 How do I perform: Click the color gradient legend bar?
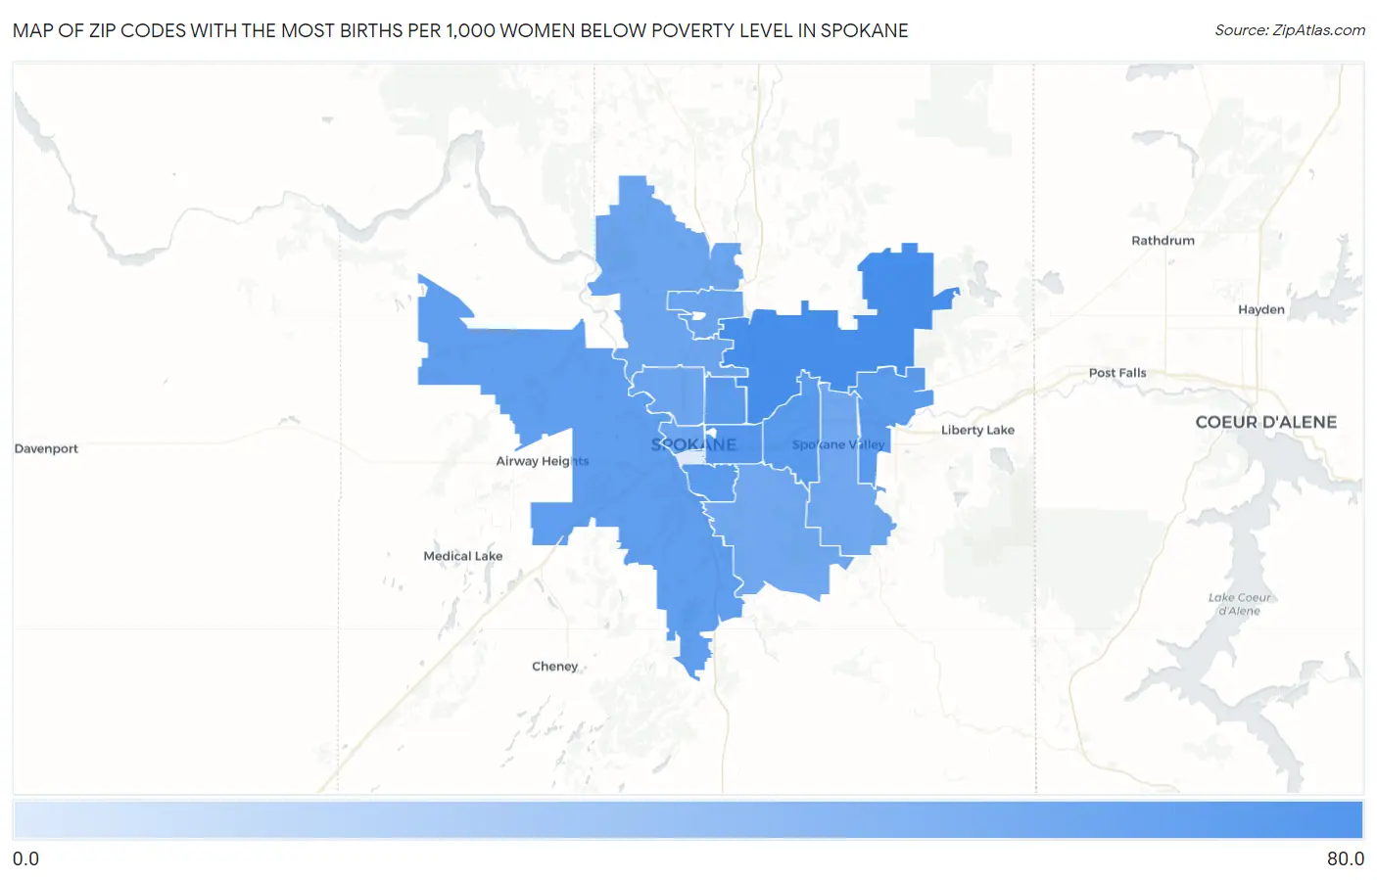coord(688,819)
